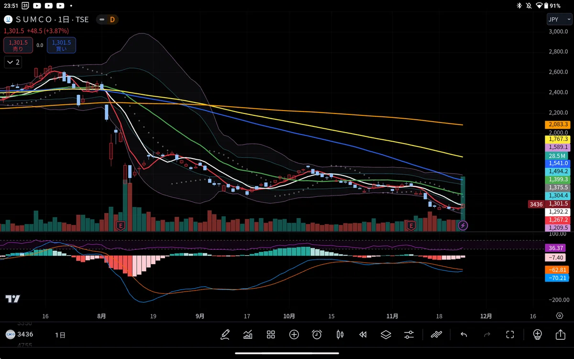The image size is (574, 359).
Task: Select the green 1,399.3 price label
Action: (558, 179)
